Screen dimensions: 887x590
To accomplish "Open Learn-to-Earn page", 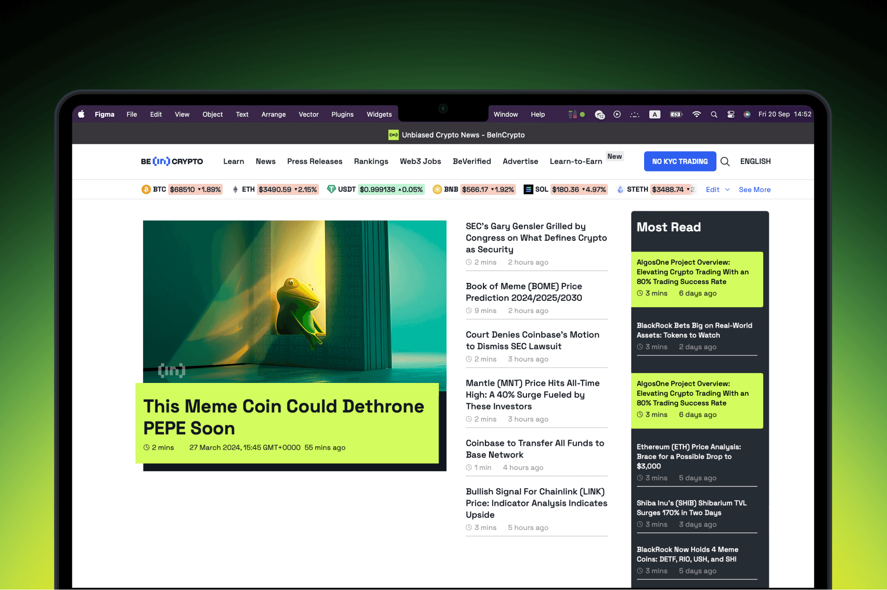I will click(x=576, y=161).
